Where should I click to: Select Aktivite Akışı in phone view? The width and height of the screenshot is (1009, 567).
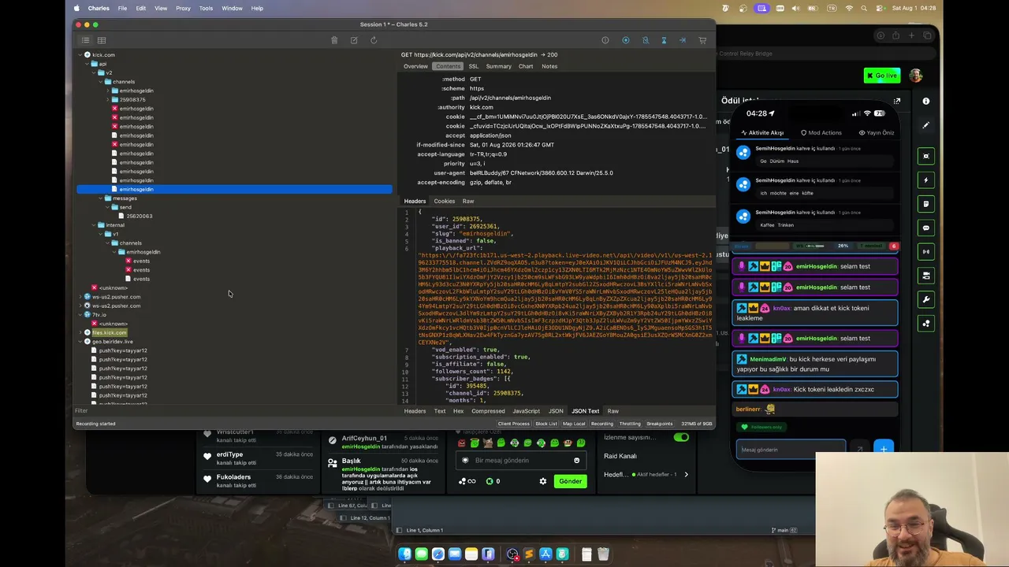click(761, 132)
